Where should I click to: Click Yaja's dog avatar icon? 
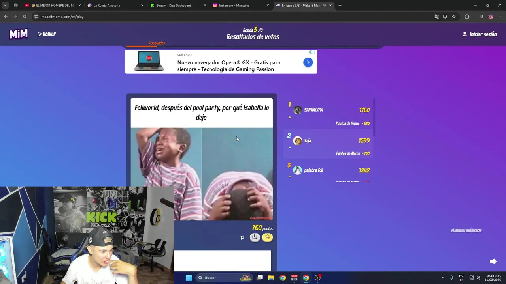pyautogui.click(x=298, y=141)
